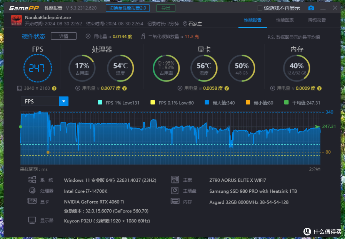Click the Kuycon P32U display text
The width and height of the screenshot is (345, 239).
point(107,221)
